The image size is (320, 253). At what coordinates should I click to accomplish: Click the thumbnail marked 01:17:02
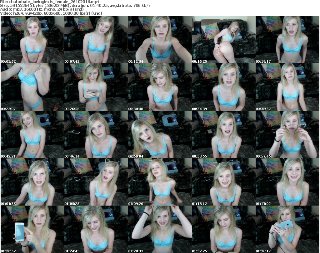[287, 182]
